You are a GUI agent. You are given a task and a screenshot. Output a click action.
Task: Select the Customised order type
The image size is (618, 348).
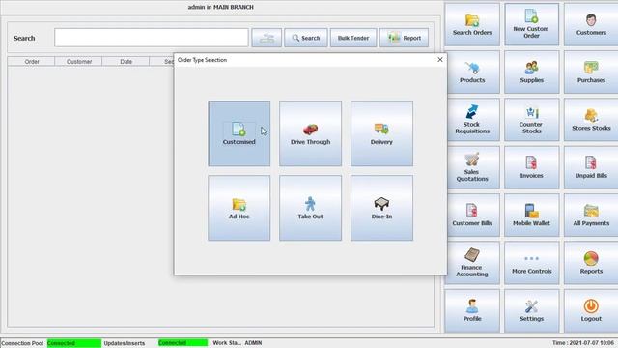tap(239, 133)
